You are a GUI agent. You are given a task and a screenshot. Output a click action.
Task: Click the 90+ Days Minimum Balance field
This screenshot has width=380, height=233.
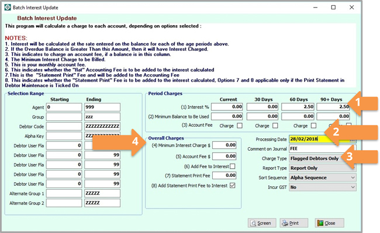point(333,116)
